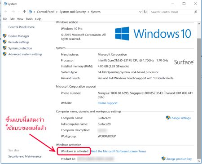Viewport: 202px width, 164px height.
Task: Click the Microsoft Corporation manufacturer value
Action: (x=112, y=54)
